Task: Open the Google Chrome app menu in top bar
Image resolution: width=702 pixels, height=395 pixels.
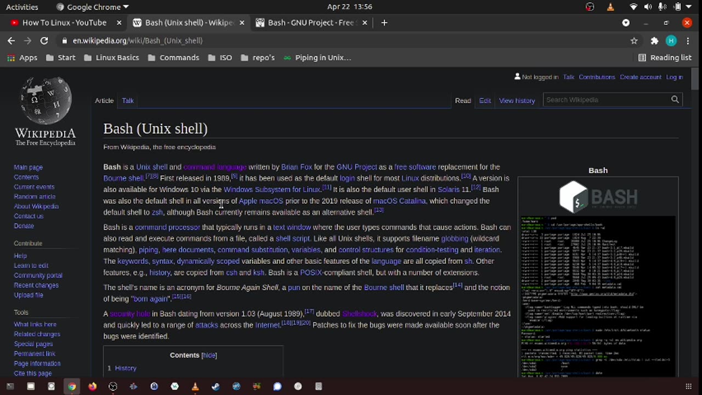Action: pyautogui.click(x=93, y=7)
